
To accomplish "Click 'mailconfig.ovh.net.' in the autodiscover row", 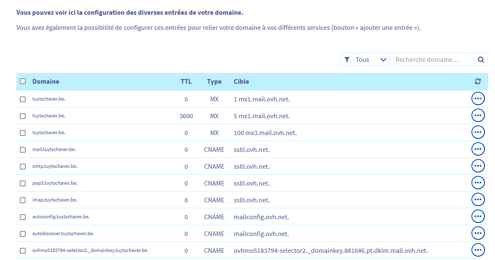I will [261, 234].
